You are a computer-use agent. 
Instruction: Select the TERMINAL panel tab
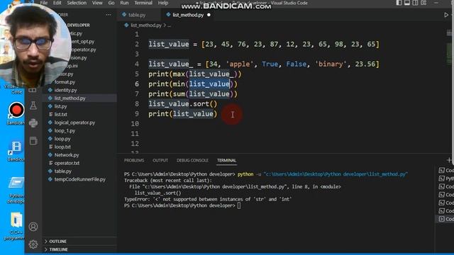pyautogui.click(x=227, y=161)
